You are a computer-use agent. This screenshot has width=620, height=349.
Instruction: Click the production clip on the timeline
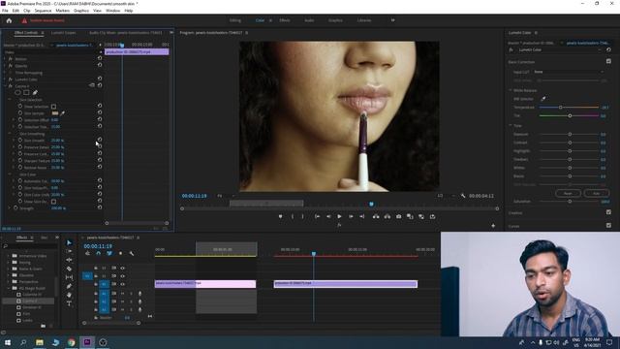pyautogui.click(x=346, y=284)
